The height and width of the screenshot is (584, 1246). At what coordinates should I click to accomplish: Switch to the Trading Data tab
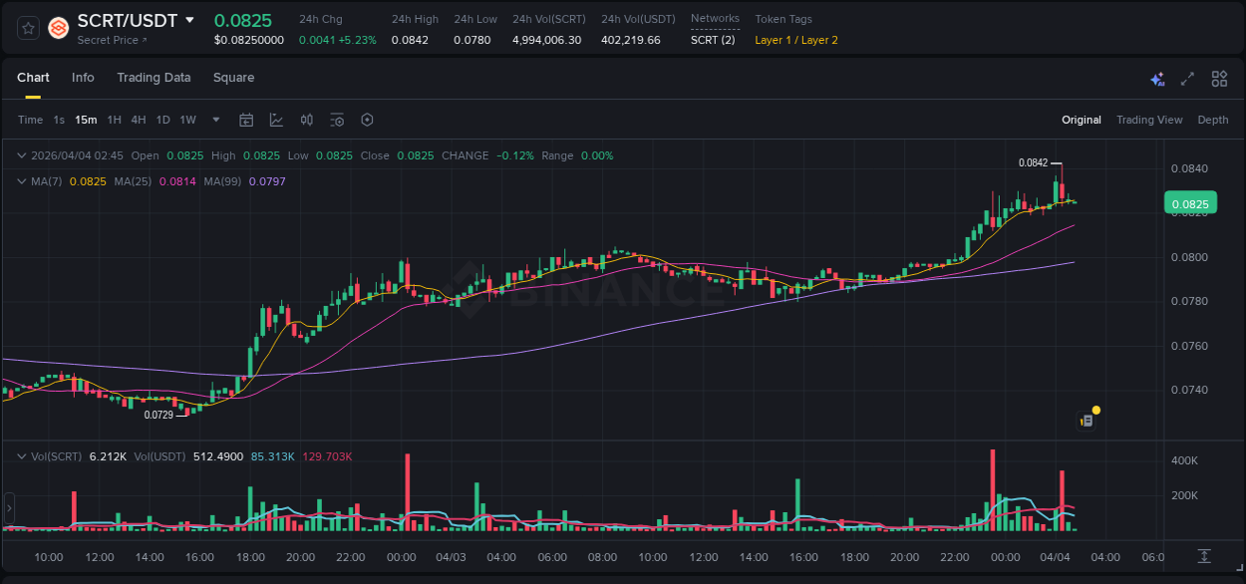click(154, 78)
